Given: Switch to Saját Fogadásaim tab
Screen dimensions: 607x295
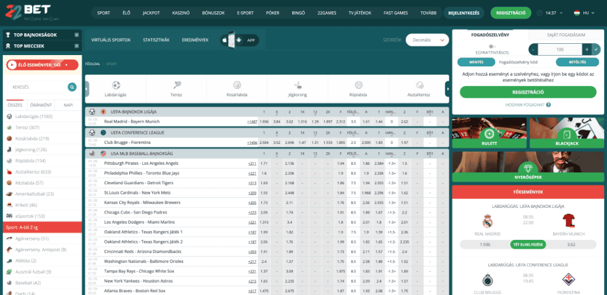Looking at the screenshot, I should (566, 34).
